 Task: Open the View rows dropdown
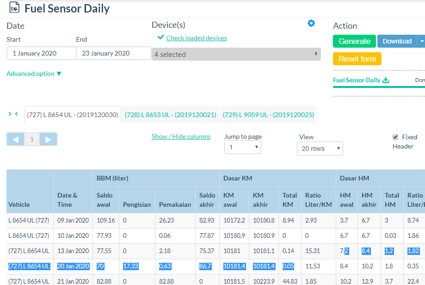320,149
